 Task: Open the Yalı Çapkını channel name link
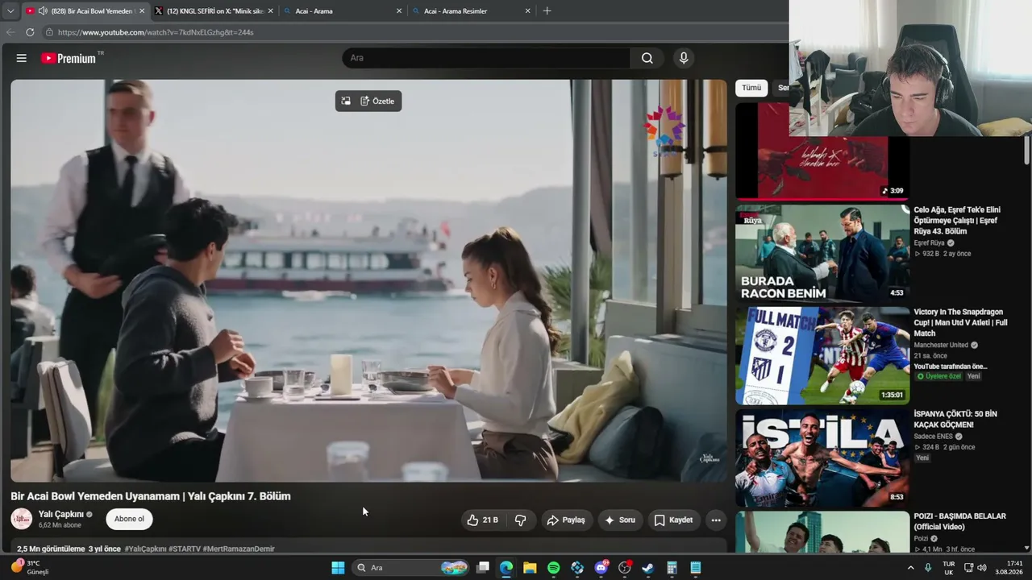61,514
